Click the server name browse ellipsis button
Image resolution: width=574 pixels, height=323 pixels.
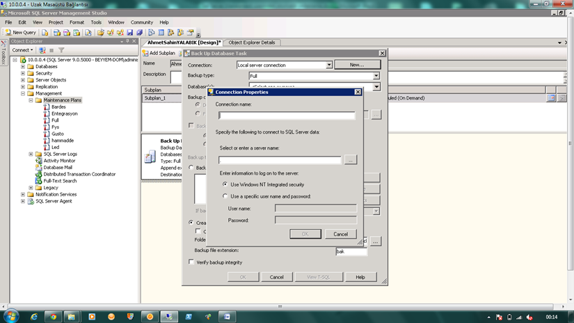(x=351, y=159)
